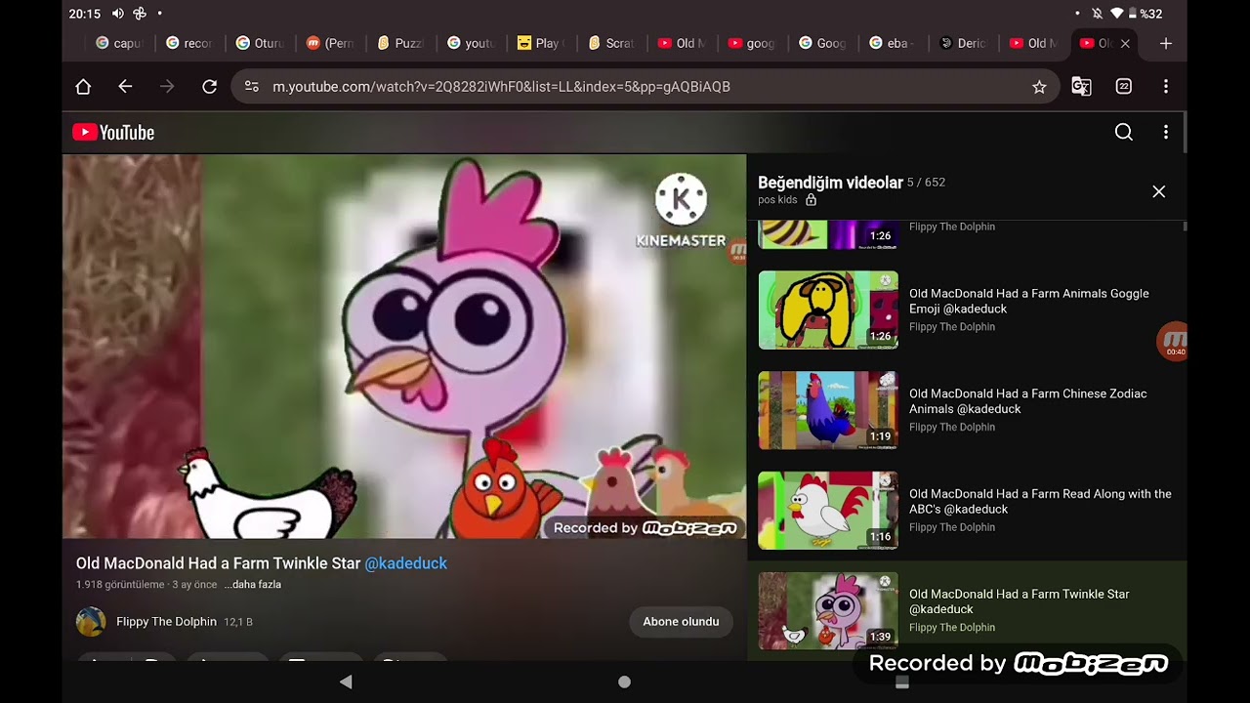Switch to the 'Deric' tab
This screenshot has width=1250, height=703.
coord(963,43)
